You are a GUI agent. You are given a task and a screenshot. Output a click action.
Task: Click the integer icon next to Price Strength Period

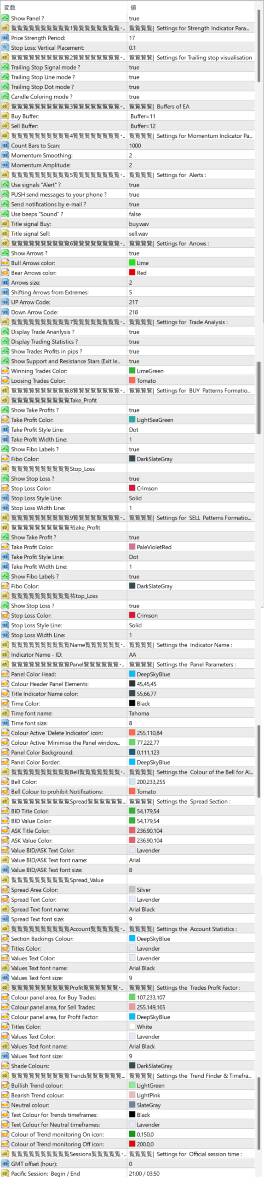5,38
